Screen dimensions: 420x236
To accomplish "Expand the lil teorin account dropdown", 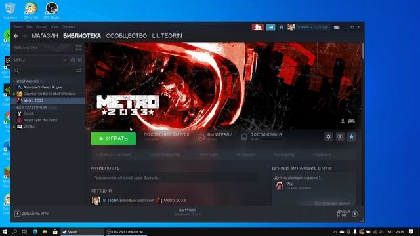I will [x=312, y=27].
